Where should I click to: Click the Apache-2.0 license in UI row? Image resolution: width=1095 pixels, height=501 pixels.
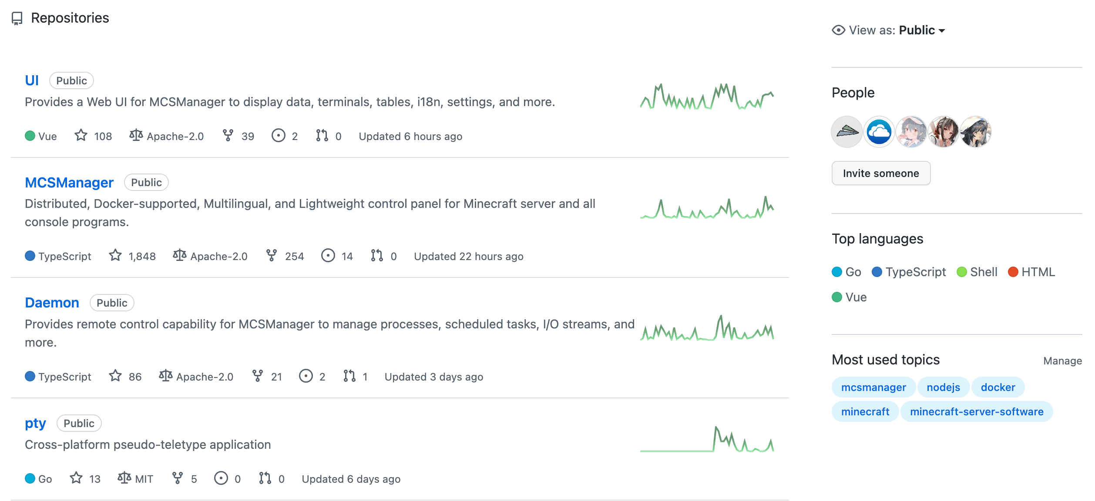175,136
